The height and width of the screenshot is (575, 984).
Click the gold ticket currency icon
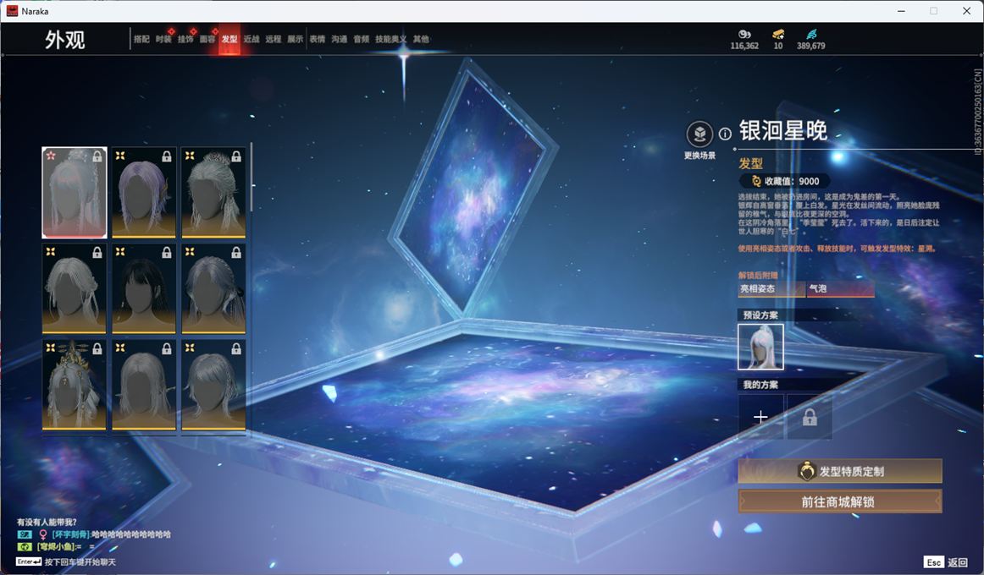[x=778, y=34]
